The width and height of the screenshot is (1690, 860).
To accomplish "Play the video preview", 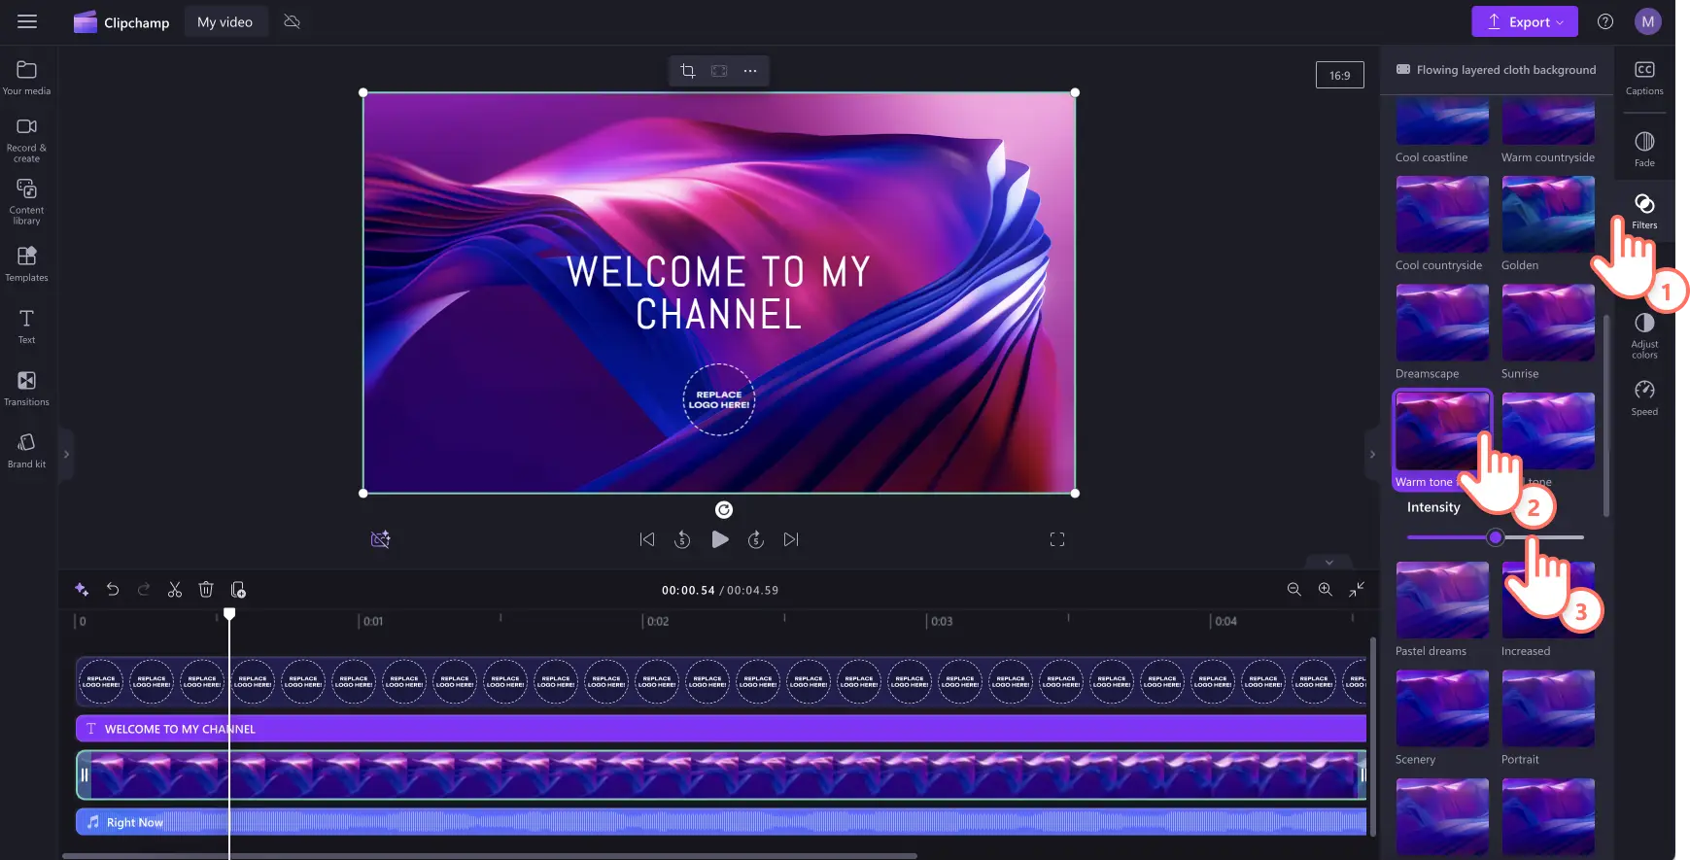I will click(720, 539).
